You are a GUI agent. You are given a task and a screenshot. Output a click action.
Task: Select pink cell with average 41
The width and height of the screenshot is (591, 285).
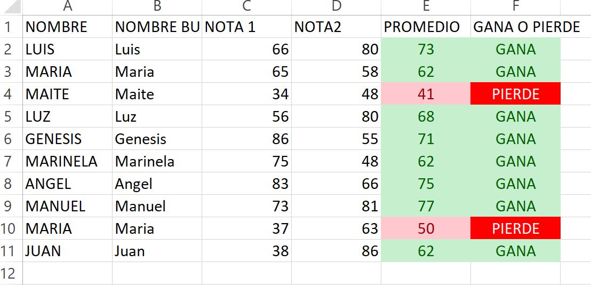pos(426,94)
